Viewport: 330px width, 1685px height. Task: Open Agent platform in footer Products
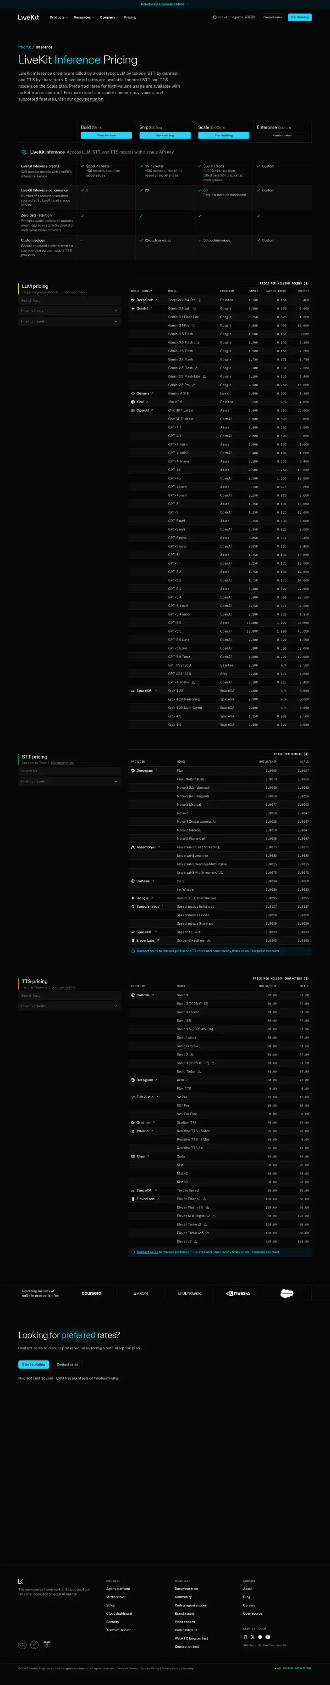tap(118, 1589)
